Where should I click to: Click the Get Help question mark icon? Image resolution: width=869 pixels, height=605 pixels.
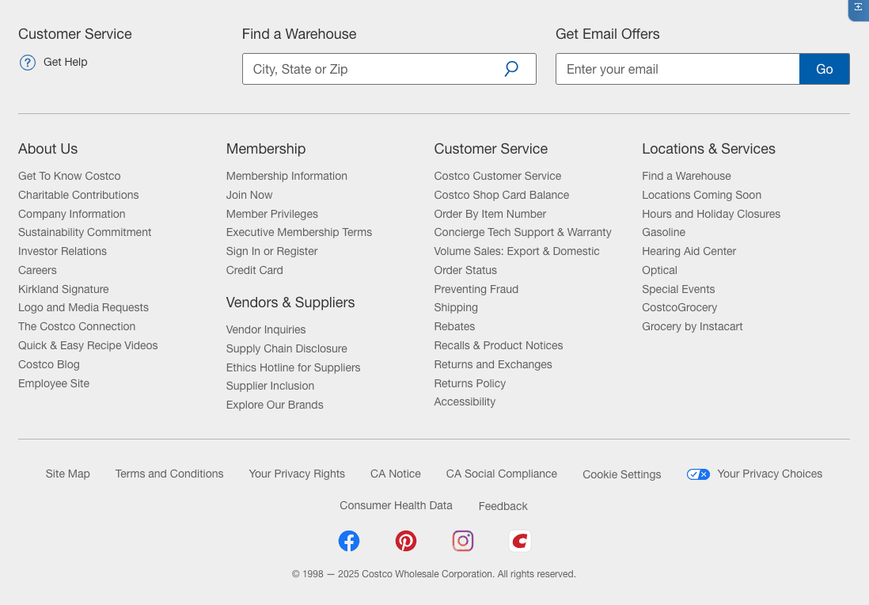pos(28,63)
